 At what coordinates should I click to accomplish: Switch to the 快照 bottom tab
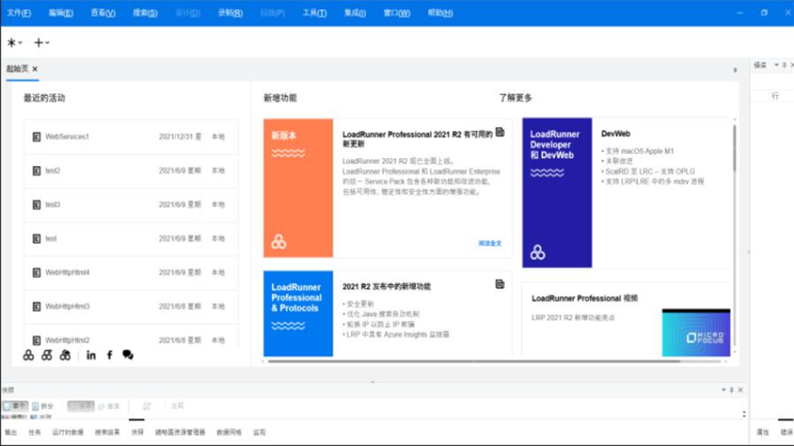[137, 433]
